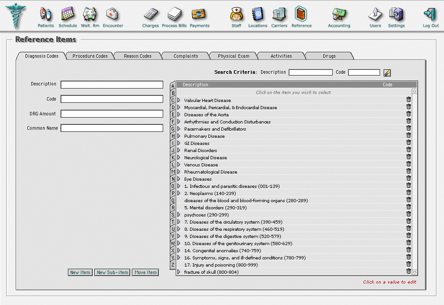Jump to letter M index tab

[x=173, y=172]
